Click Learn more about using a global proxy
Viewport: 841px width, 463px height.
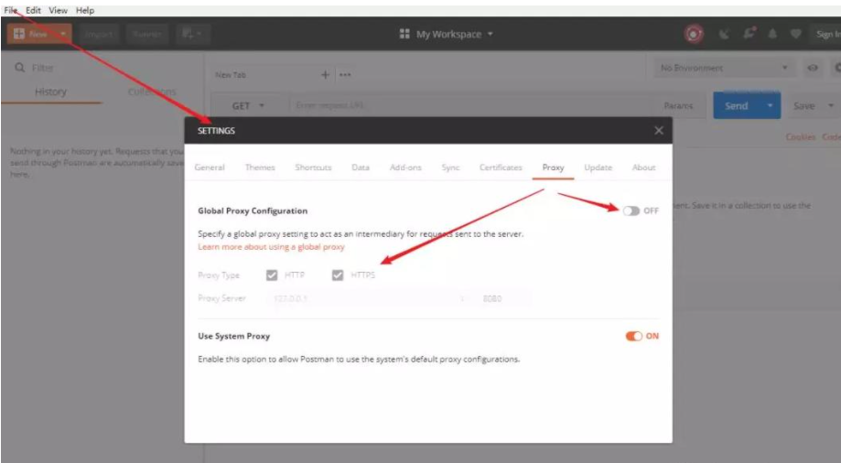271,247
